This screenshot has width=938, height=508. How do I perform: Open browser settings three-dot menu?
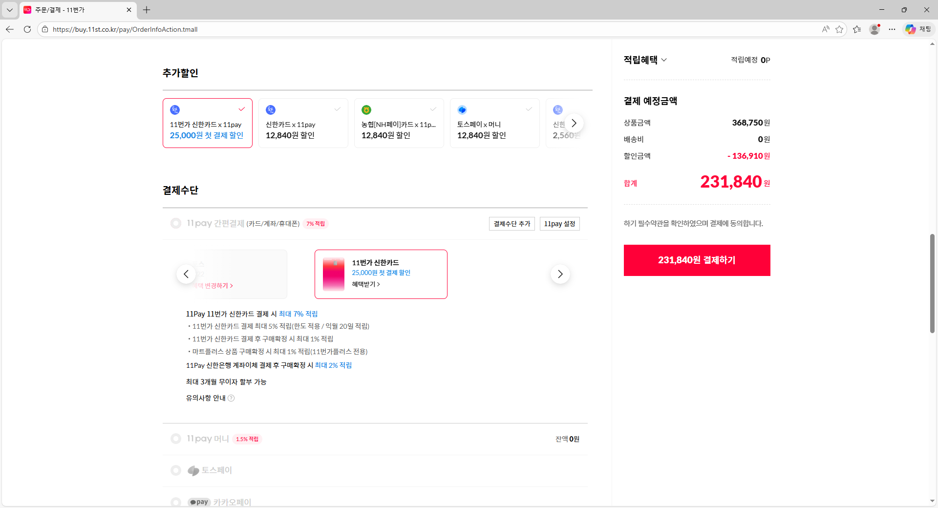click(x=892, y=29)
